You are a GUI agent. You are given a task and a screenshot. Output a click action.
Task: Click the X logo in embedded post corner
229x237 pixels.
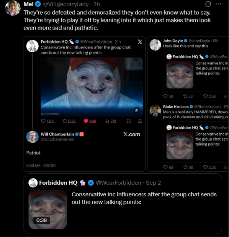[x=140, y=42]
